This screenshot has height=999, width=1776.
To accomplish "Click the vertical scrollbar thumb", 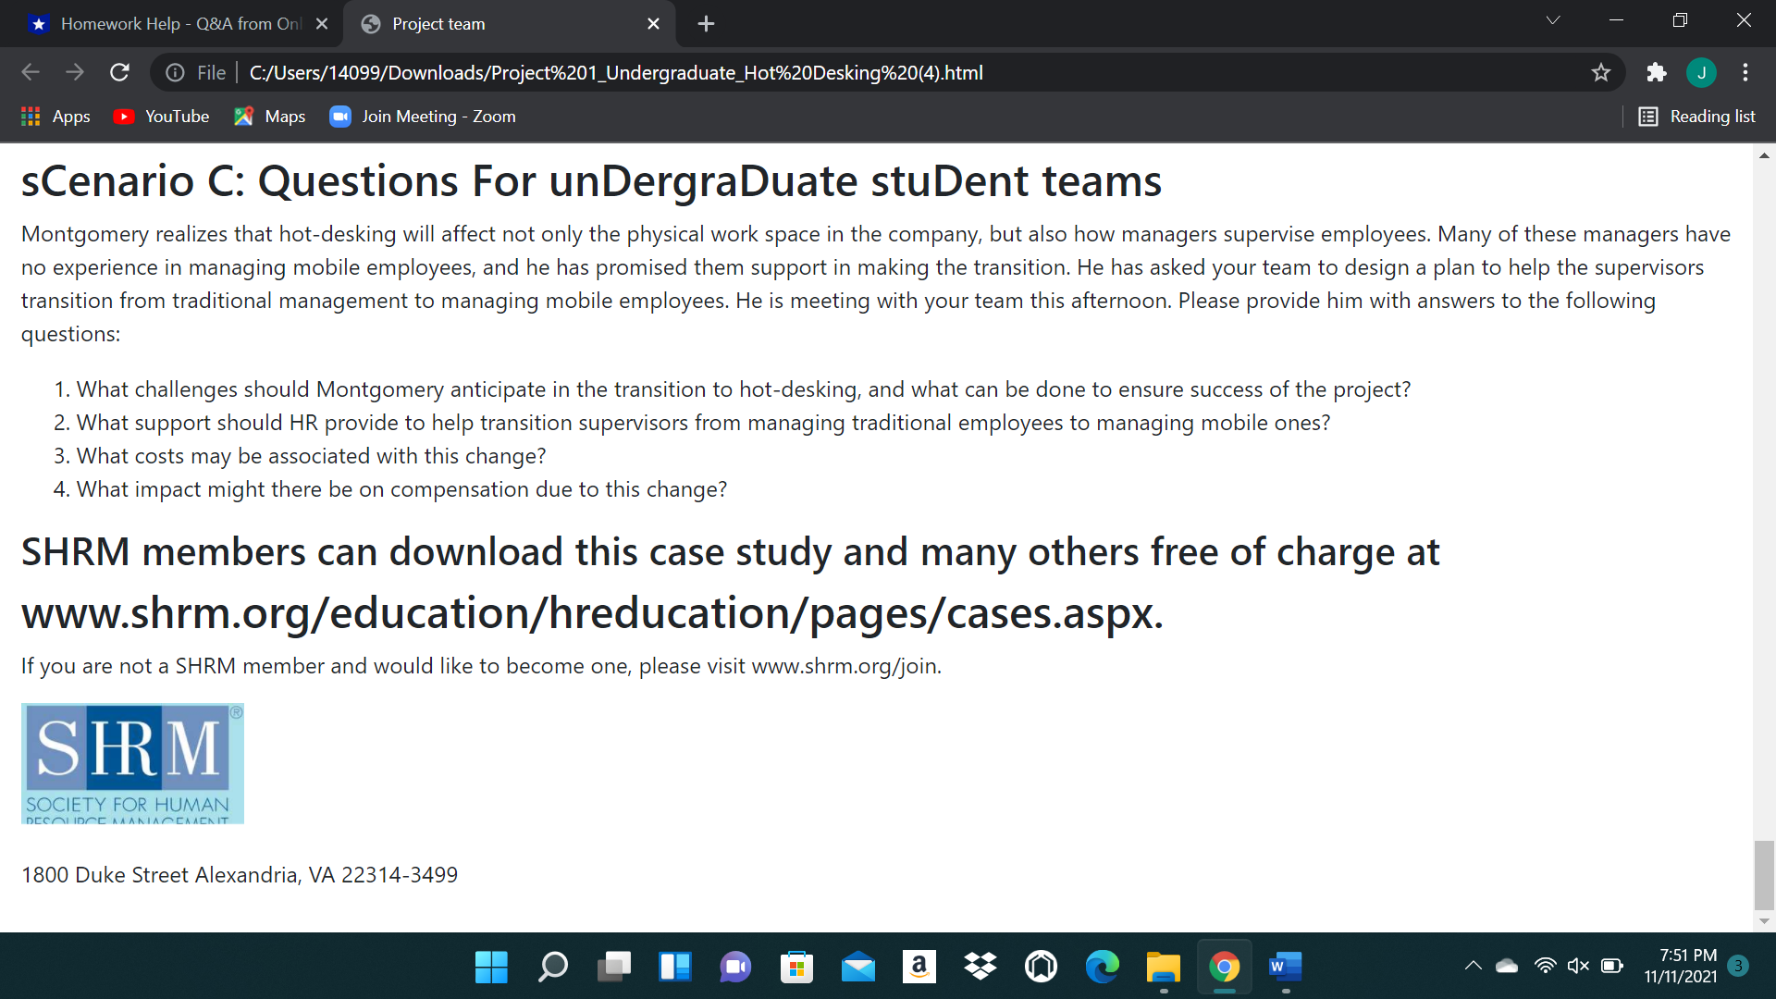I will pos(1764,874).
